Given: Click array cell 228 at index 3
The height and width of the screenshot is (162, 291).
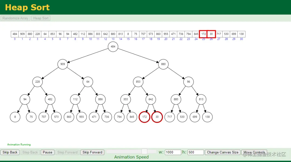Looking at the screenshot, I should coord(37,34).
